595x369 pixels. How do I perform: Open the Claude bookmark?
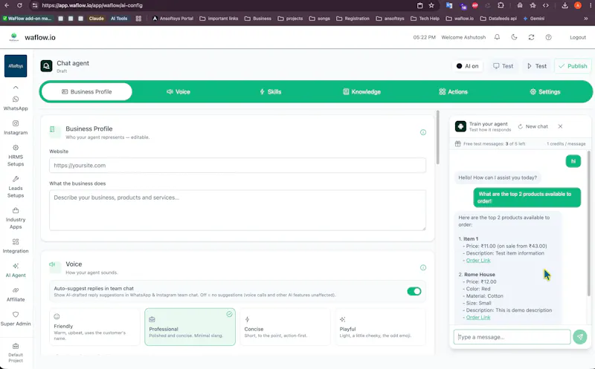click(96, 18)
